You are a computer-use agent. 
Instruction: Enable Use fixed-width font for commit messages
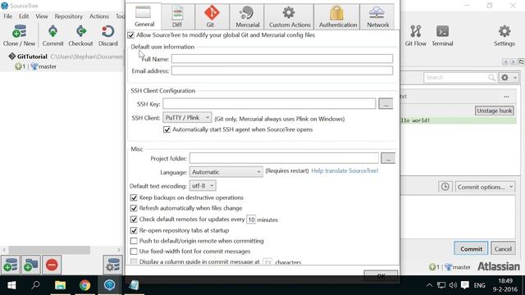click(134, 252)
